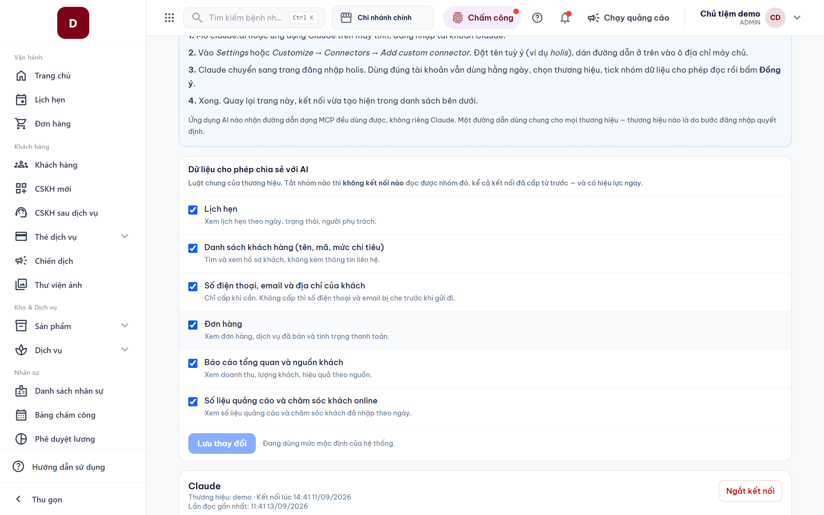Click the Phê duyệt lương pie icon

pos(21,439)
